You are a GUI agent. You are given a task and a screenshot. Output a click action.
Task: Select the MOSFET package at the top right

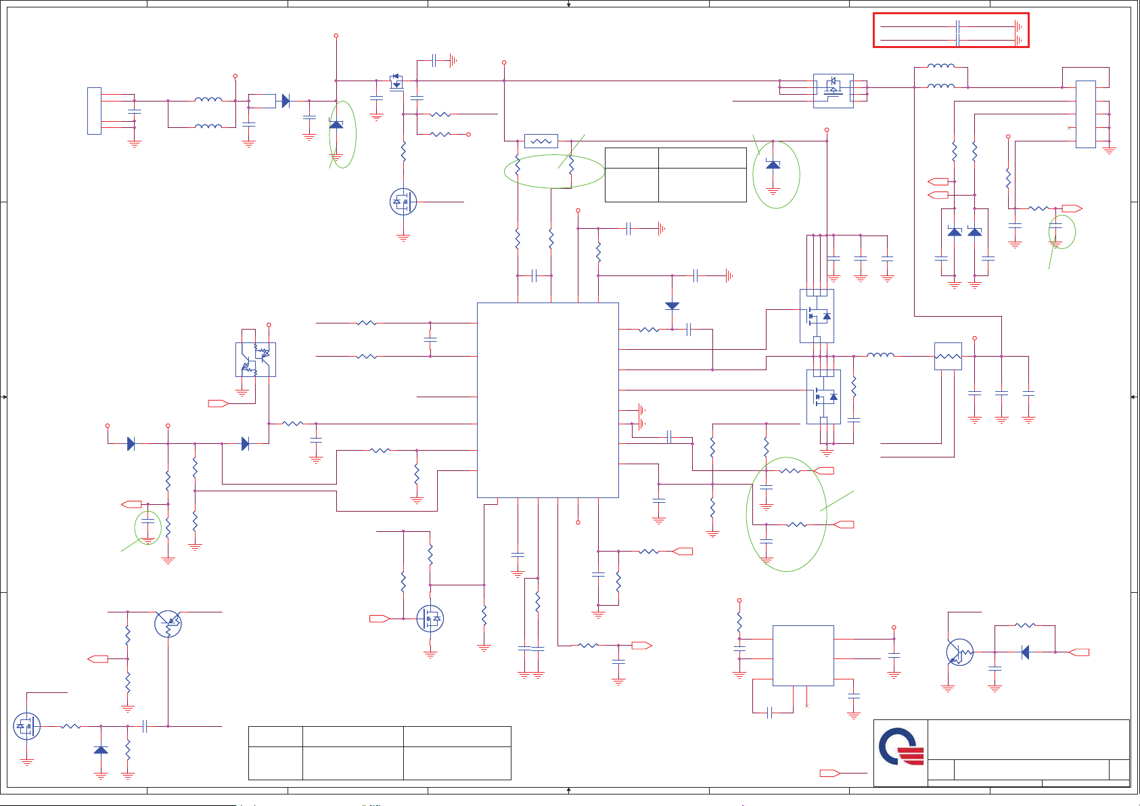833,91
